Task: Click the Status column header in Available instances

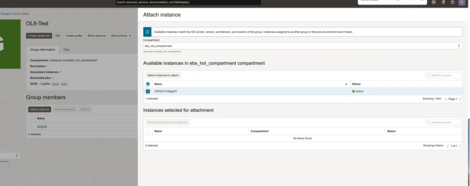Action: [357, 84]
